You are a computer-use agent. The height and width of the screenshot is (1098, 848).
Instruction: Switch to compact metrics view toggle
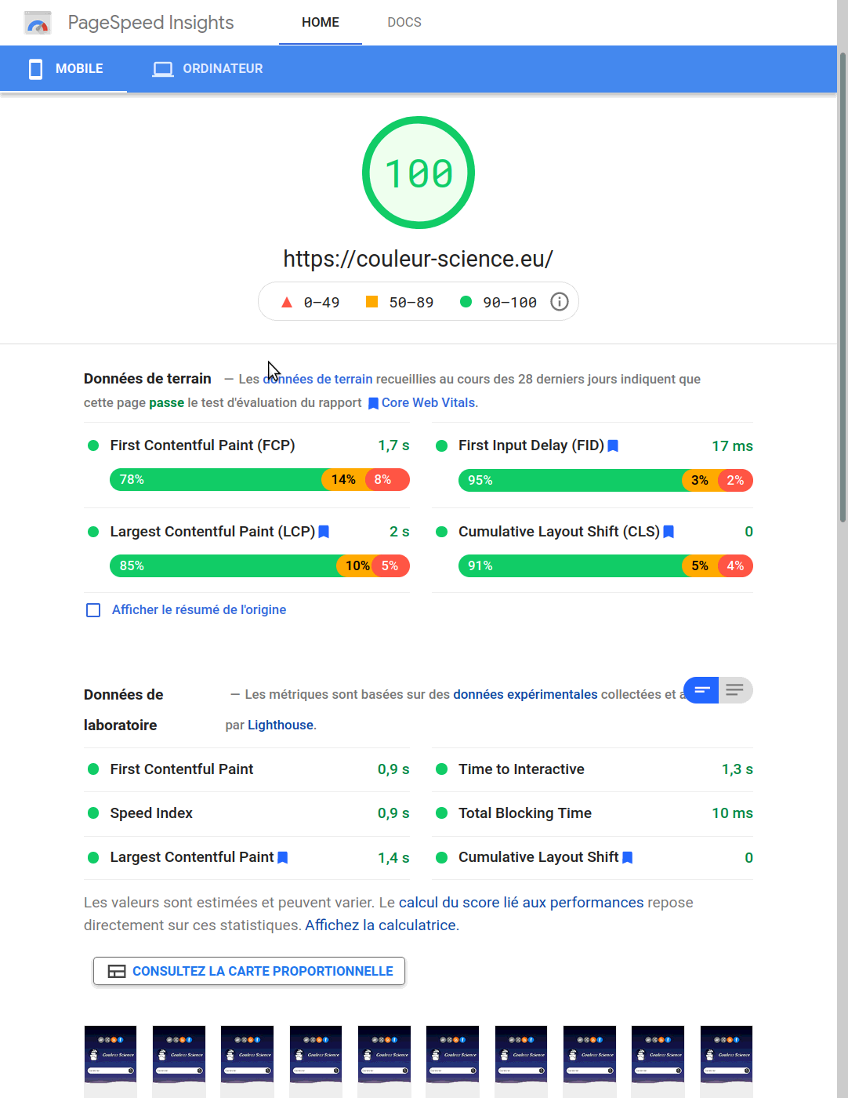coord(701,690)
